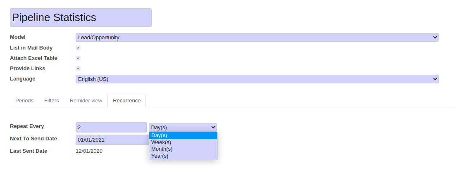Viewport: 467px width, 180px height.
Task: Expand the Language dropdown
Action: [x=257, y=79]
